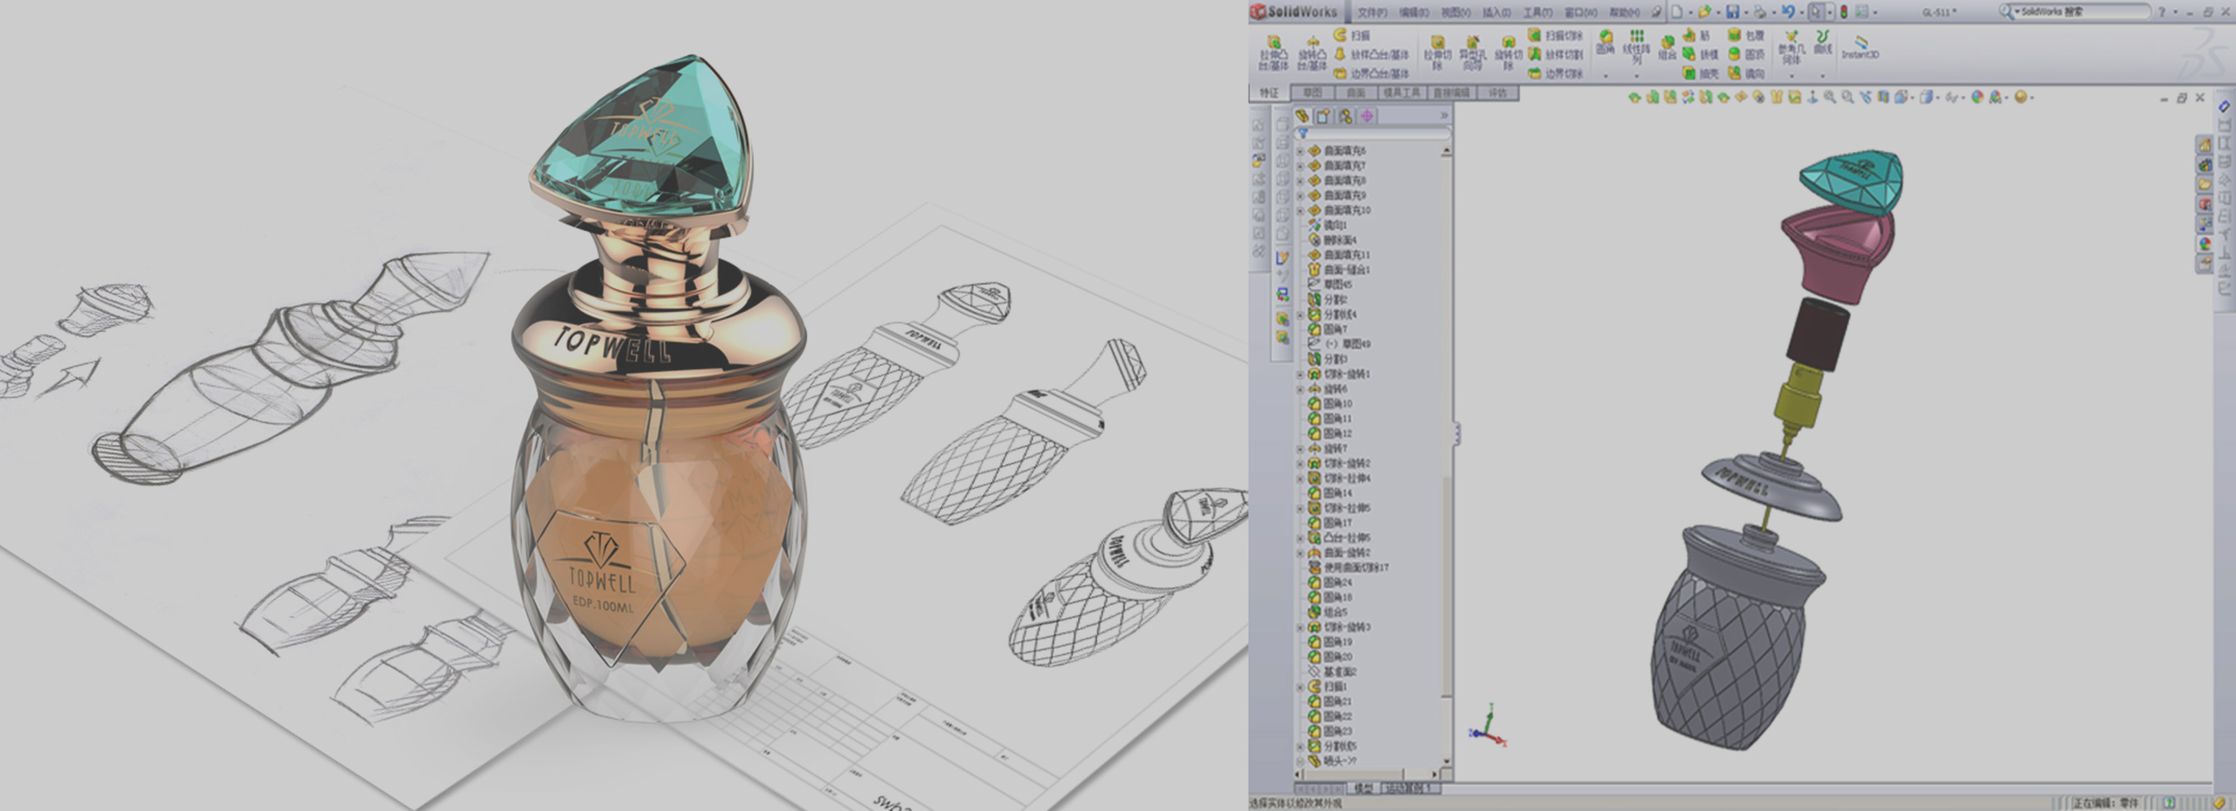Viewport: 2236px width, 811px height.
Task: Open the PropertyManager tab icon
Action: [x=1323, y=115]
